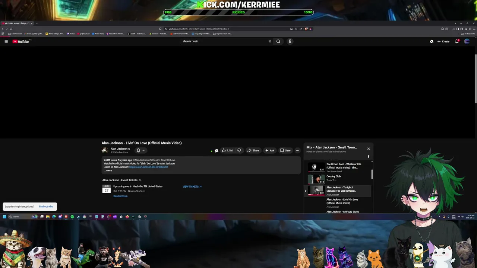This screenshot has height=268, width=477.
Task: Open Alan Jackson channel avatar
Action: [105, 150]
